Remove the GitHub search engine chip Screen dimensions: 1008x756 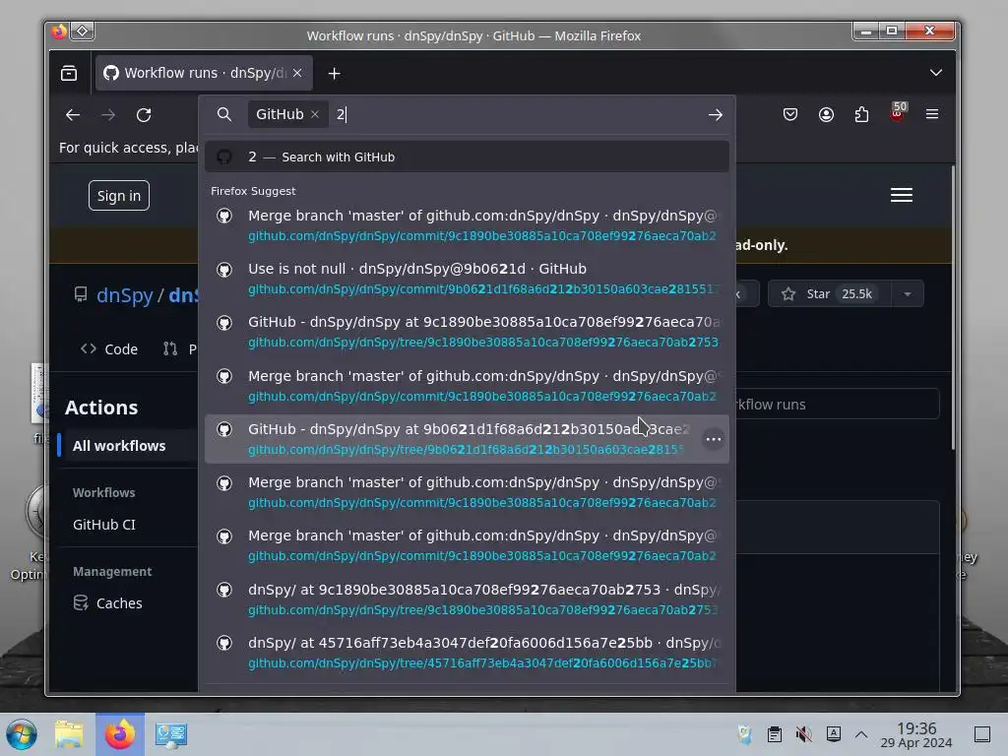coord(315,114)
